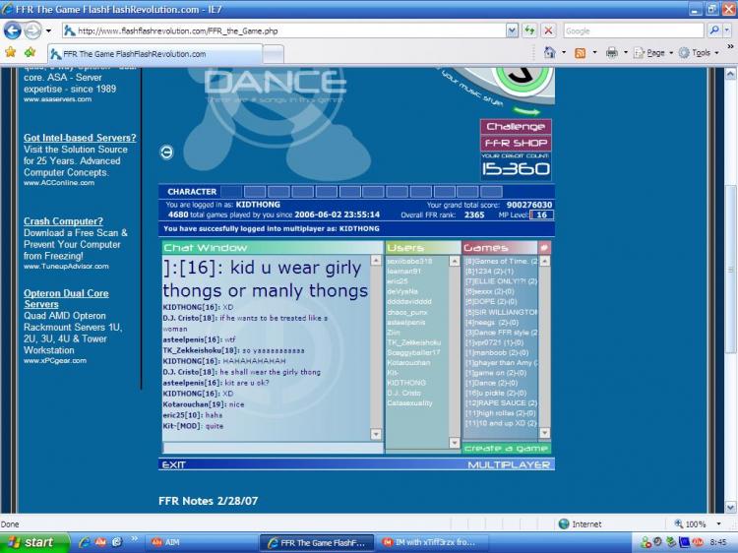Select the FFR The Game browser tab

click(x=155, y=54)
